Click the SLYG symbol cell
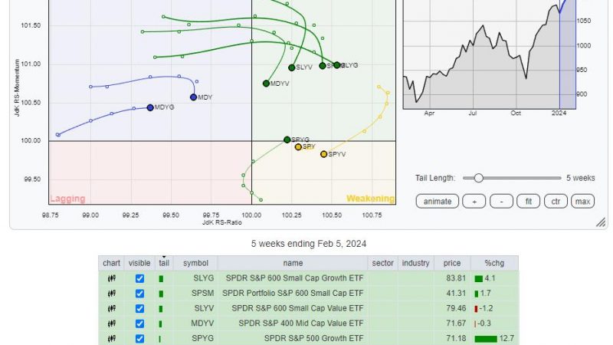613x345 pixels. [203, 278]
